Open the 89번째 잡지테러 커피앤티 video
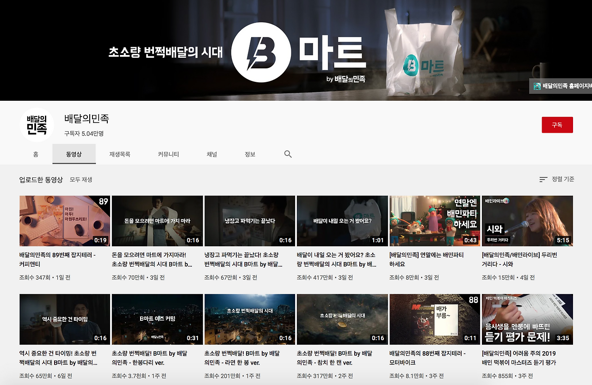This screenshot has height=385, width=592. (64, 220)
